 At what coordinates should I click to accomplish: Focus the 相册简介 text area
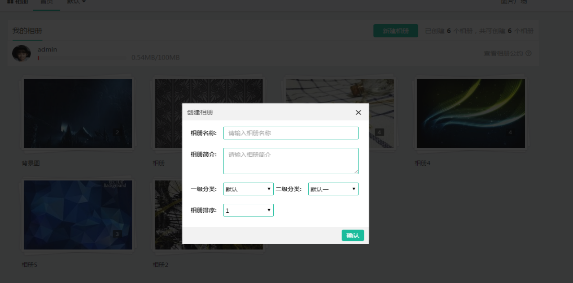coord(291,161)
